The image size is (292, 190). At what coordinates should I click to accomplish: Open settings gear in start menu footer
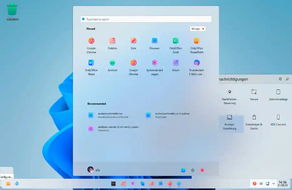pyautogui.click(x=193, y=170)
